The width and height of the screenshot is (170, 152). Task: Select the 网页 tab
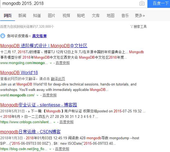(x=8, y=15)
